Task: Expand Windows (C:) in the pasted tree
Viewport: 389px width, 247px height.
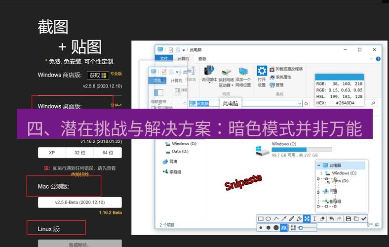Action: 321,173
